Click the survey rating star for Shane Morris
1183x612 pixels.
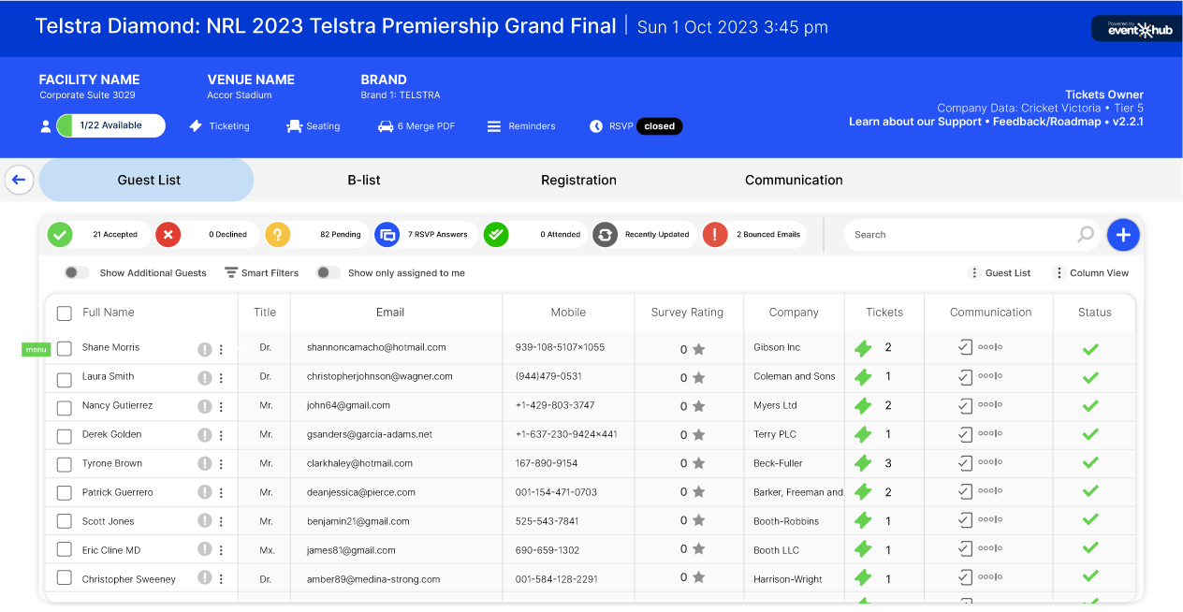(x=698, y=349)
